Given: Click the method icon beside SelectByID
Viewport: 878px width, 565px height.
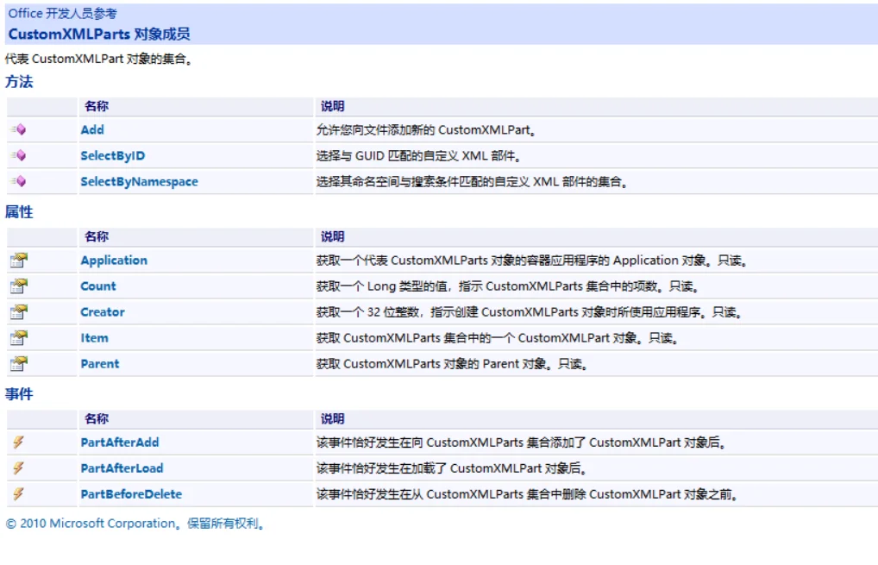Looking at the screenshot, I should pyautogui.click(x=18, y=155).
